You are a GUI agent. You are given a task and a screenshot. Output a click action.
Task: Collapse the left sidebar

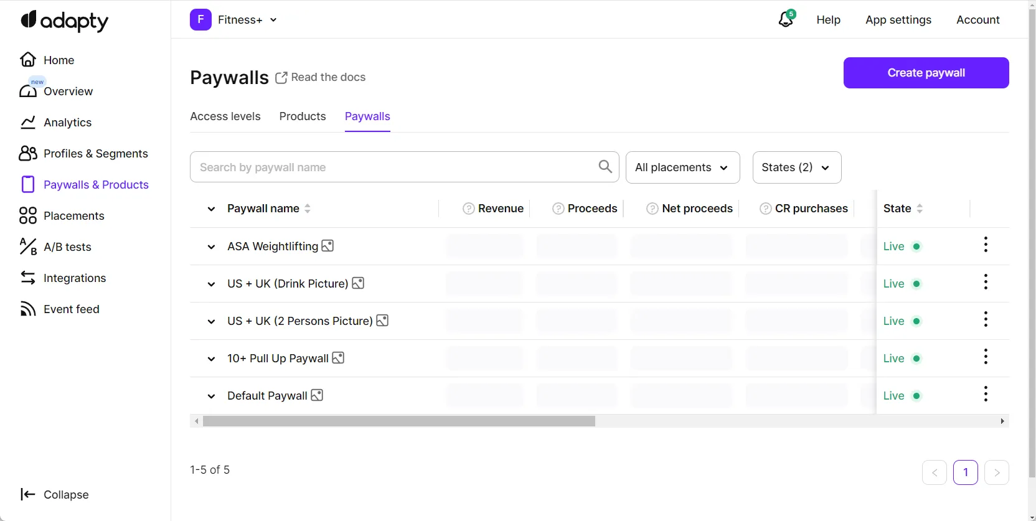(x=55, y=494)
